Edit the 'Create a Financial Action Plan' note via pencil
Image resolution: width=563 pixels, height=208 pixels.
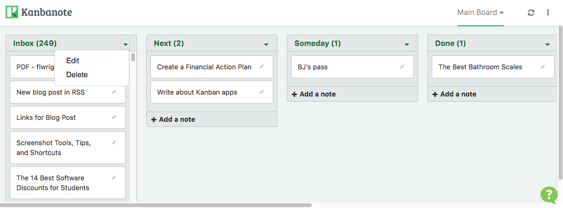(x=262, y=67)
